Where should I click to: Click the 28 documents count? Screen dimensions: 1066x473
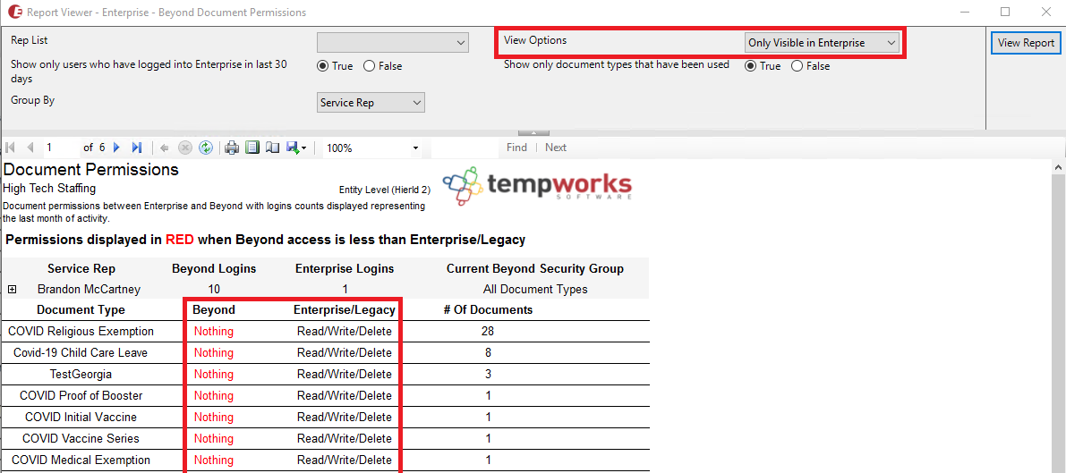pos(487,332)
